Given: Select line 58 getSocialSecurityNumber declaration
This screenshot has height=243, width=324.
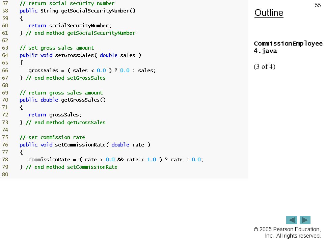Looking at the screenshot, I should [x=78, y=11].
